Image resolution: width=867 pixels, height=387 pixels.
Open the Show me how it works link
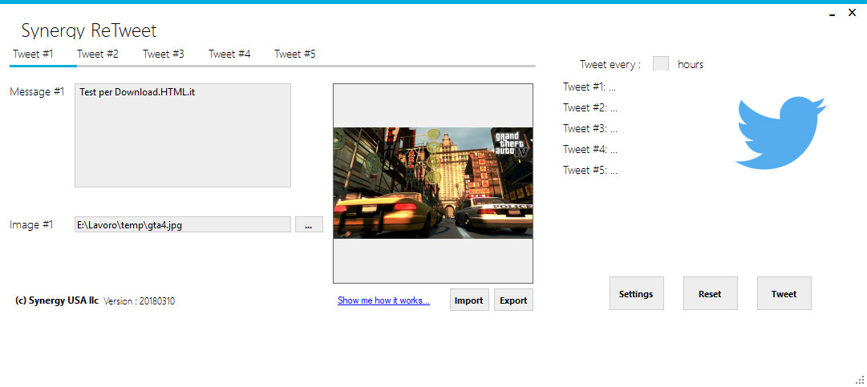point(383,300)
